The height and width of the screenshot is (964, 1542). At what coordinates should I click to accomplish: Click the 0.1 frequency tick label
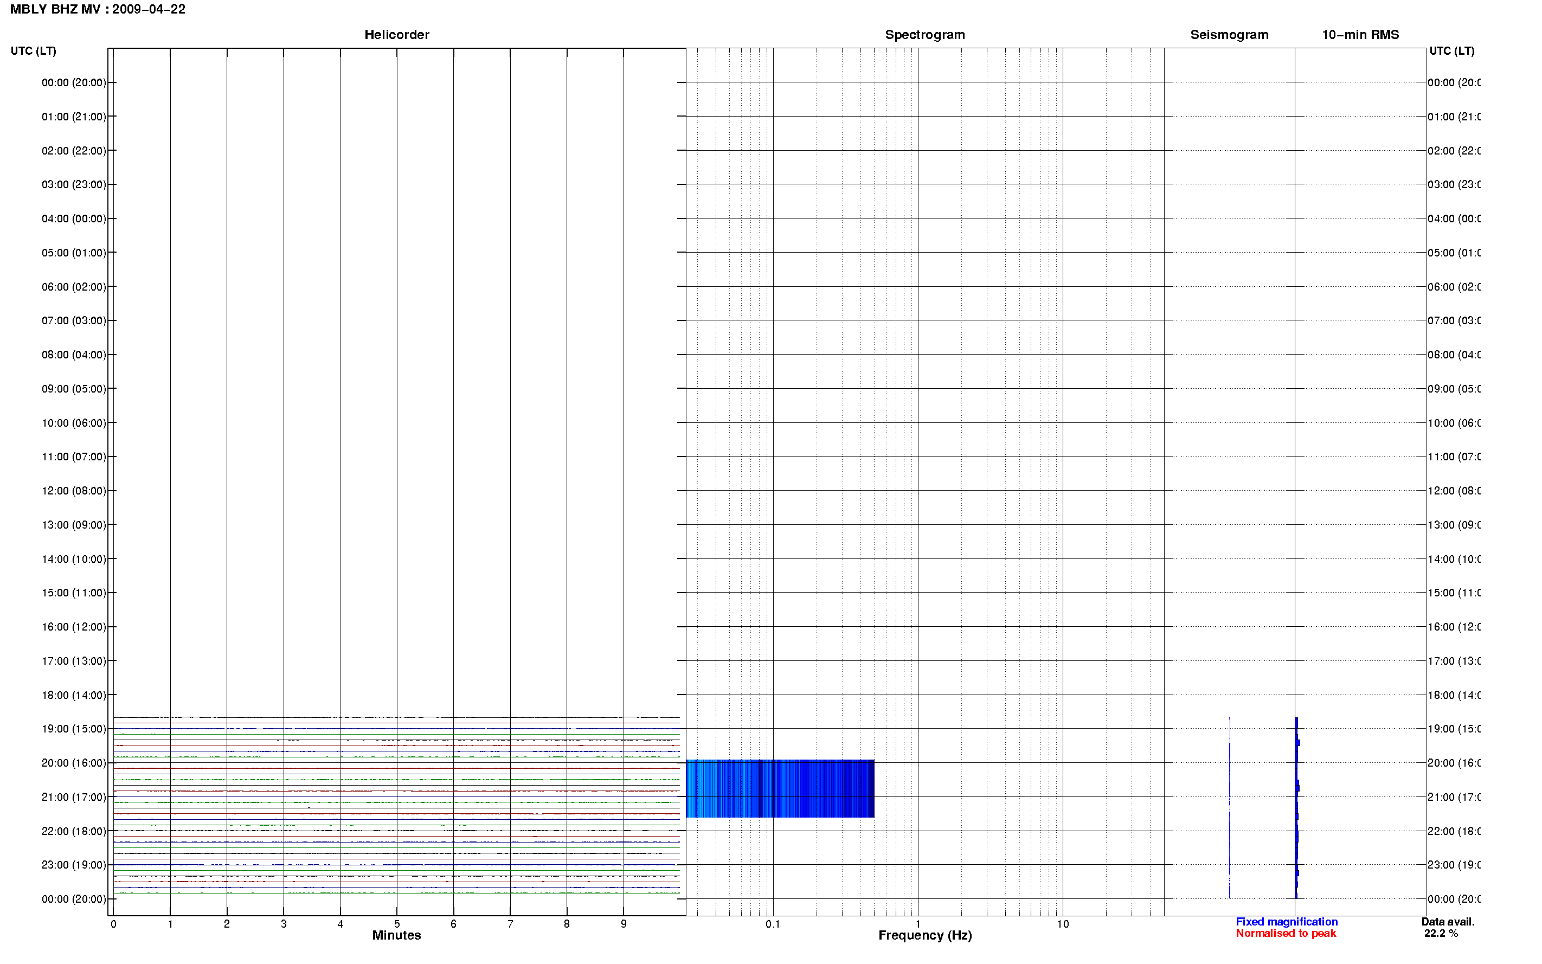tap(773, 924)
